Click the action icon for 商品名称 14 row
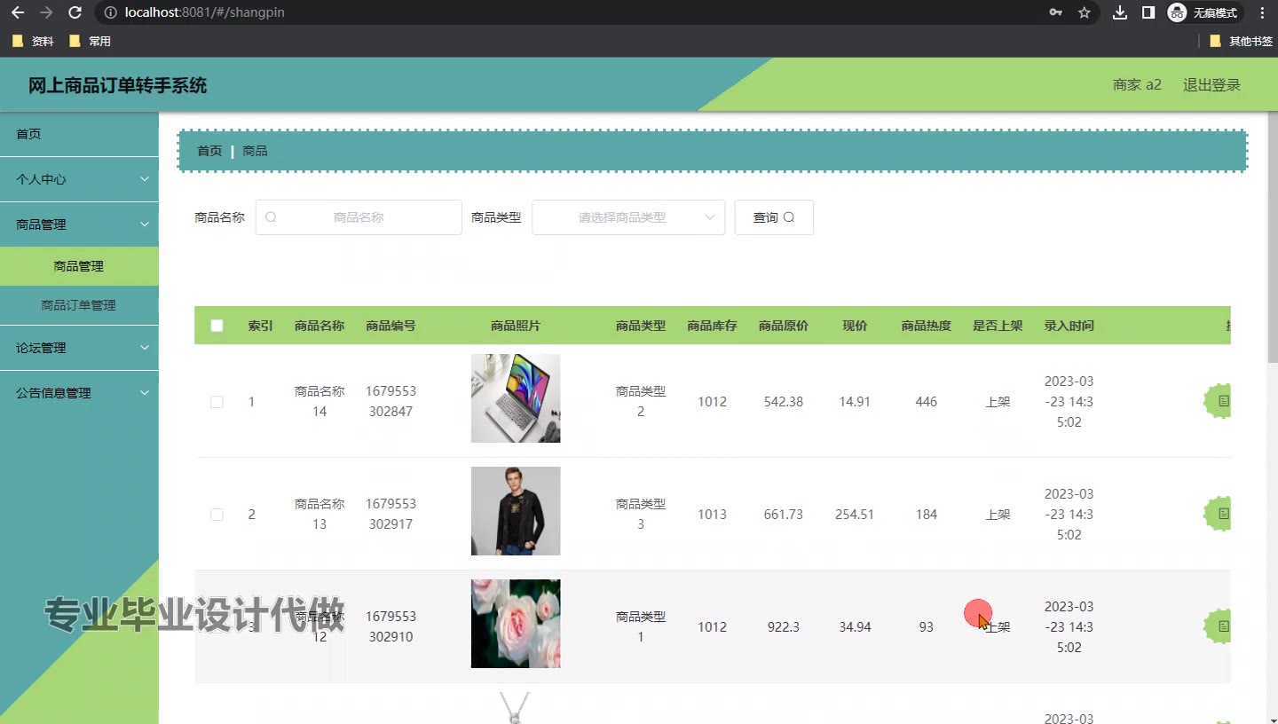 click(x=1218, y=401)
